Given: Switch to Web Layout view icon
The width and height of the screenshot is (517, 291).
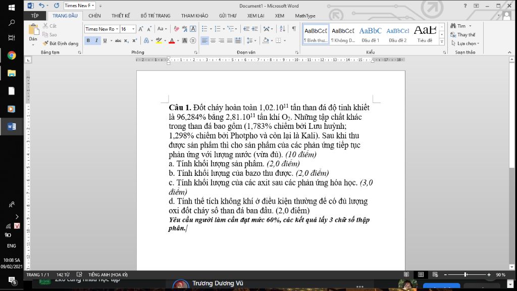Looking at the screenshot, I should [x=435, y=274].
